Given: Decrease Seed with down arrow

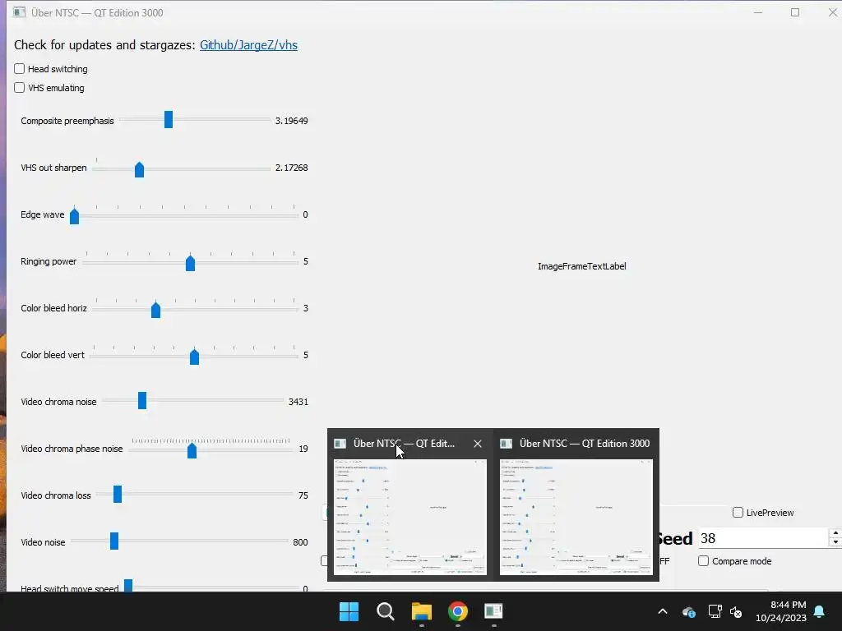Looking at the screenshot, I should (x=835, y=542).
